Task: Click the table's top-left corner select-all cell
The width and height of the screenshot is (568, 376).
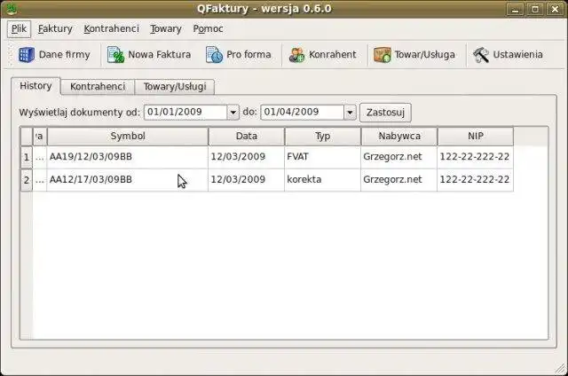Action: point(27,137)
